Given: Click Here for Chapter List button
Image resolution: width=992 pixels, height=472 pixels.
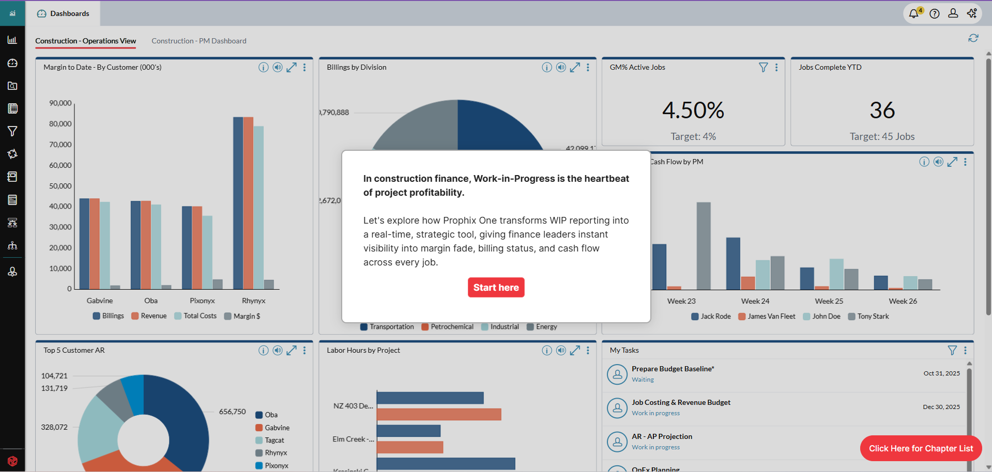Looking at the screenshot, I should (x=921, y=448).
